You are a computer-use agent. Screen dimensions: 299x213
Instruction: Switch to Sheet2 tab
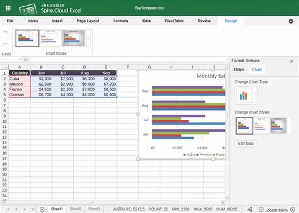tap(75, 209)
